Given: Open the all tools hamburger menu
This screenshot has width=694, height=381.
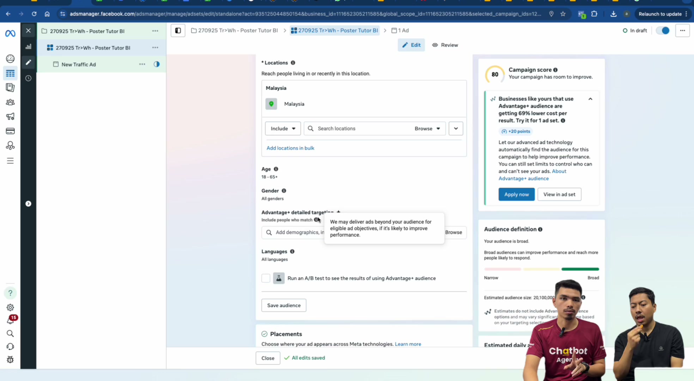Looking at the screenshot, I should pyautogui.click(x=10, y=161).
